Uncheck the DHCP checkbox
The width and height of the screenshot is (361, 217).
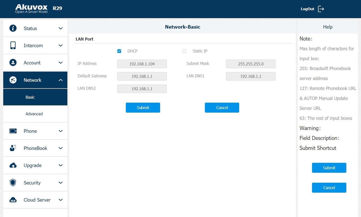coord(119,51)
